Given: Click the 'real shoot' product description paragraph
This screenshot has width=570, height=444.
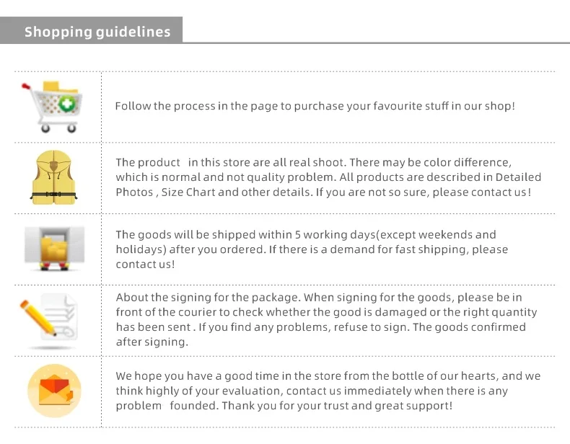Looking at the screenshot, I should pyautogui.click(x=328, y=177).
